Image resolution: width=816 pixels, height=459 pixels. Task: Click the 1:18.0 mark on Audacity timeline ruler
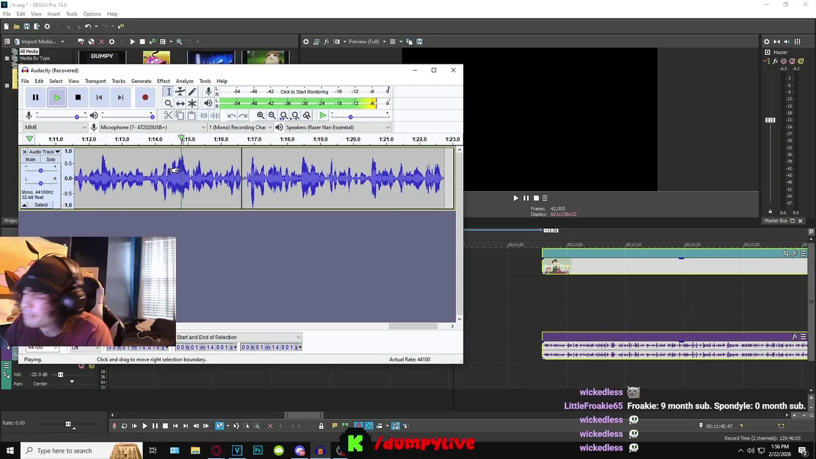tap(287, 139)
